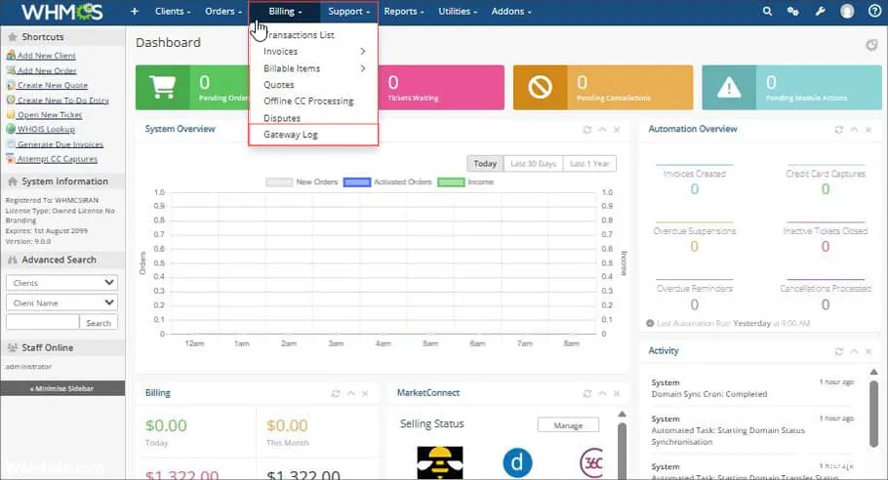Open the Utilities top menu
The image size is (888, 480).
pos(458,12)
